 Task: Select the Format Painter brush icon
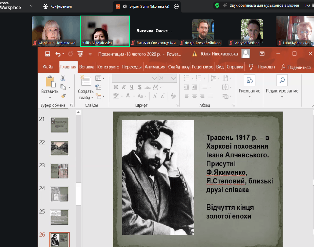tap(63, 96)
